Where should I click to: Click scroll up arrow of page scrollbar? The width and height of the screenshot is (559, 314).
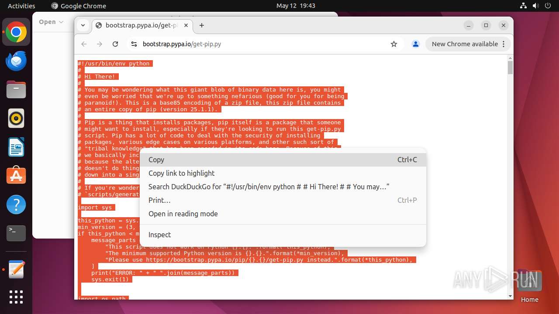510,58
